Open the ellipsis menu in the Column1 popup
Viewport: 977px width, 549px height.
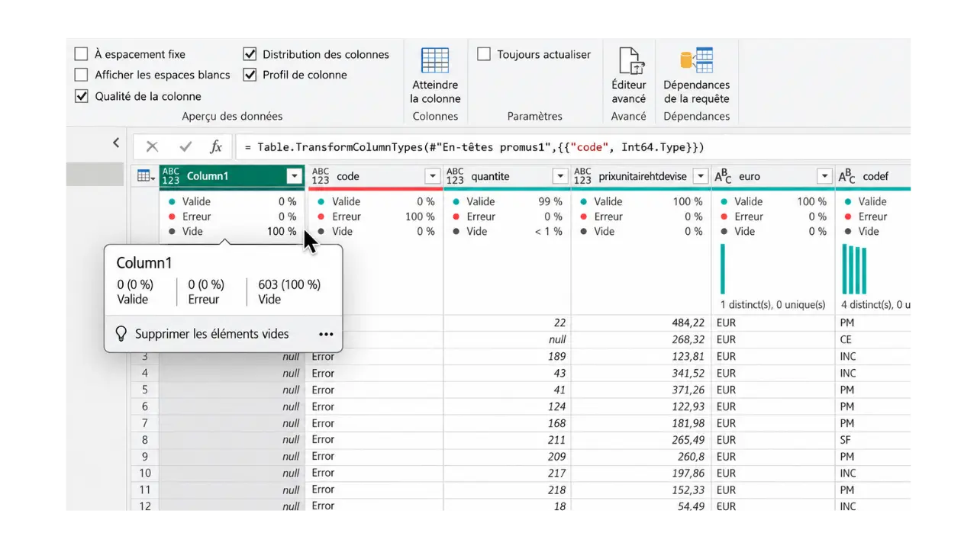point(326,334)
